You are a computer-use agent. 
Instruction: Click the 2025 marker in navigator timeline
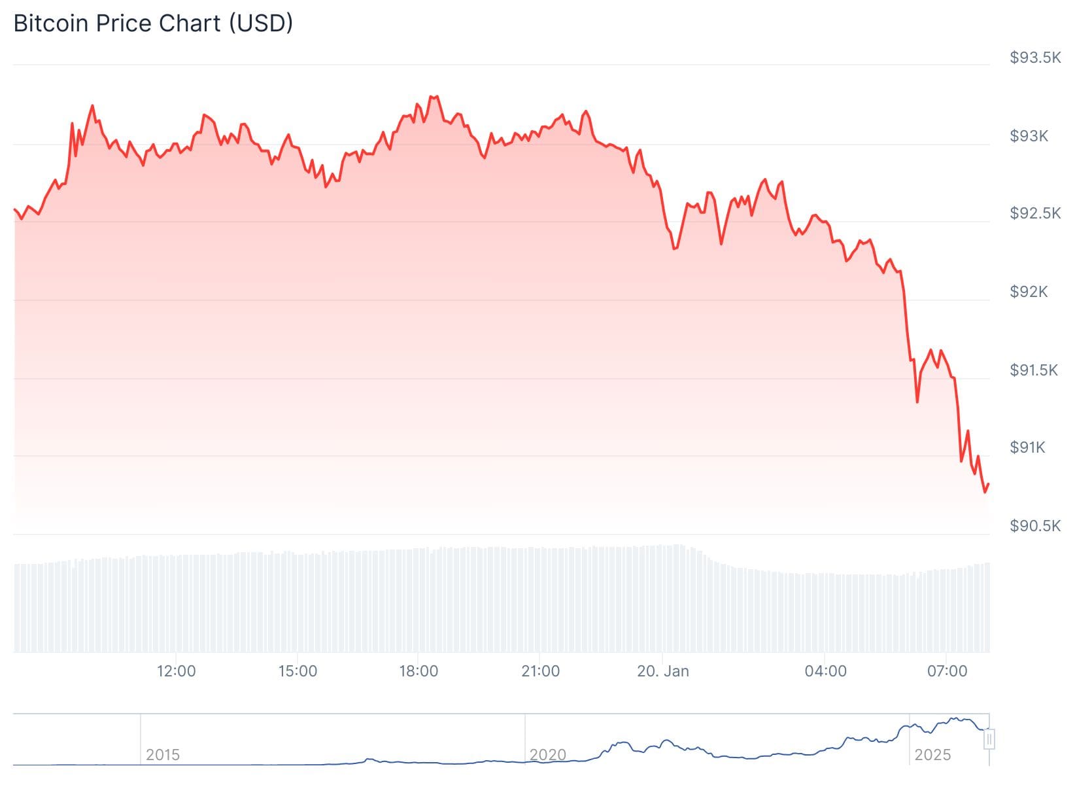[932, 755]
